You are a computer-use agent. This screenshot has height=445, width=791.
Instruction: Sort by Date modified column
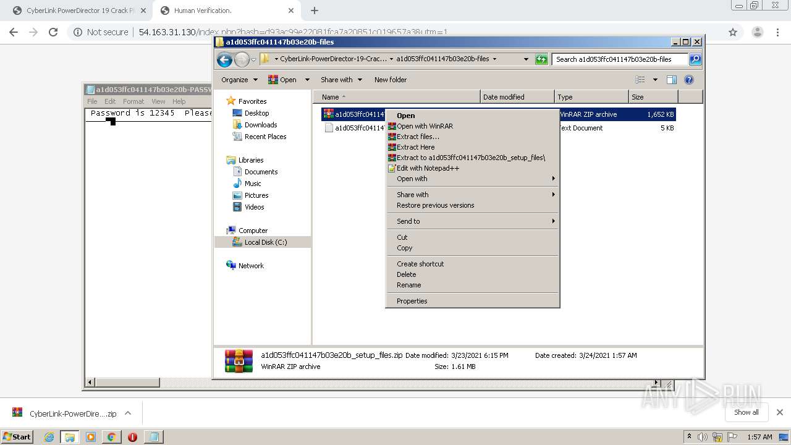(x=517, y=97)
